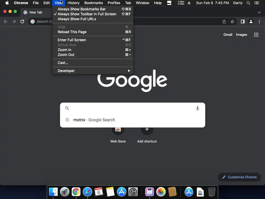Open the profile avatar icon

251,22
